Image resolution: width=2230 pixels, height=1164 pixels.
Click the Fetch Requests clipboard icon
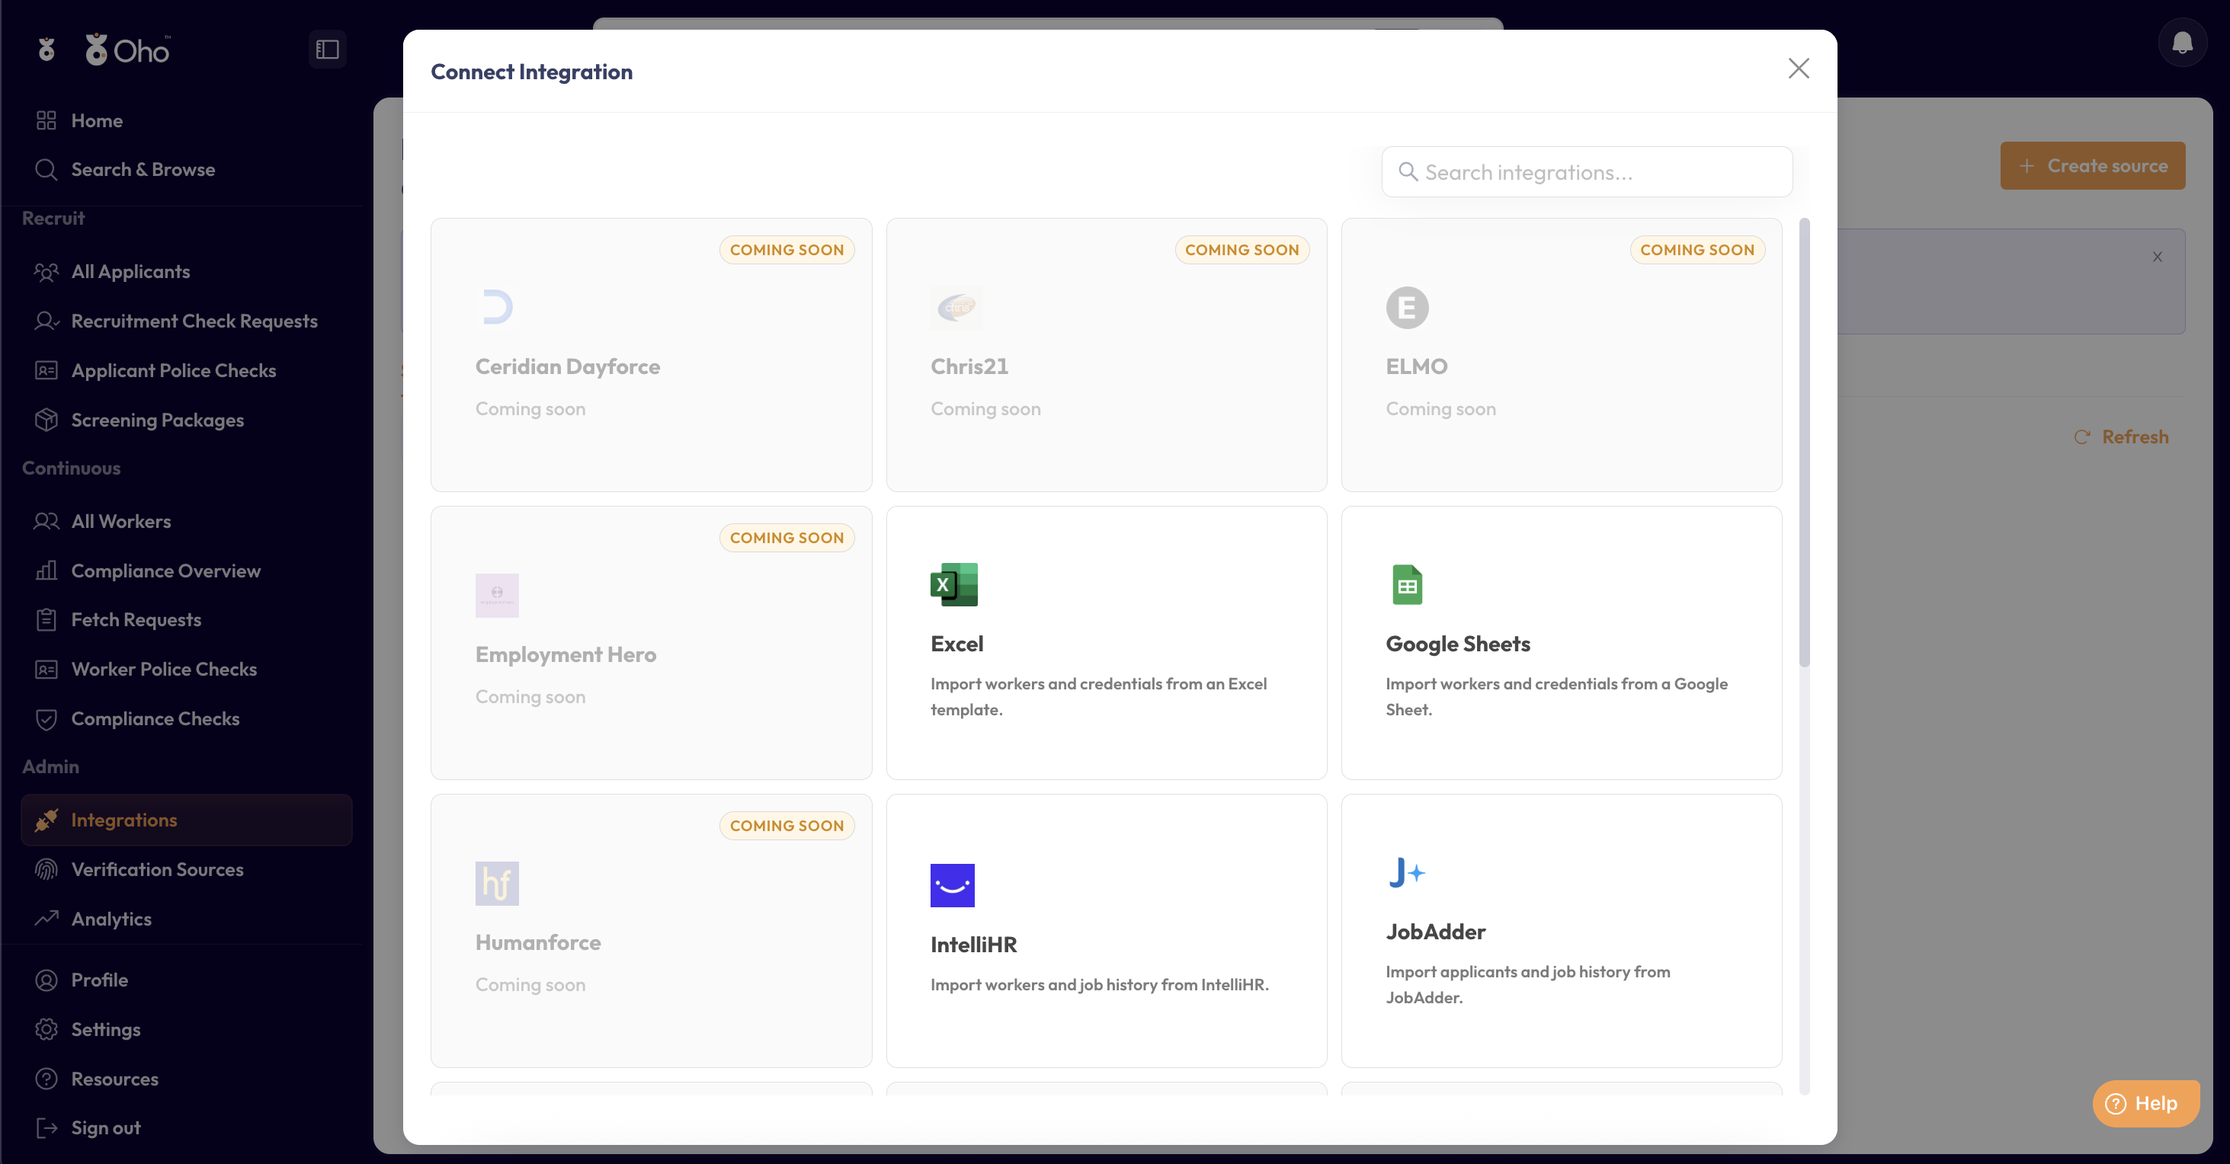tap(46, 619)
